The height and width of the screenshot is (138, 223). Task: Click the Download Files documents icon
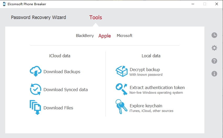pos(35,107)
